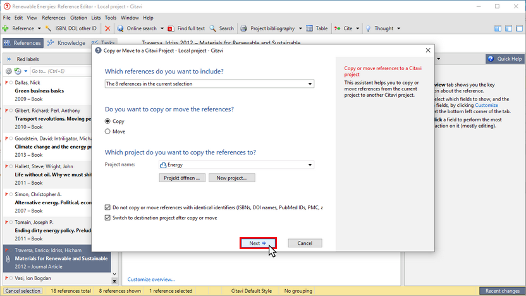Screen dimensions: 526x296
Task: Toggle read circle on the Tomain, Joseph entry
Action: (11, 222)
